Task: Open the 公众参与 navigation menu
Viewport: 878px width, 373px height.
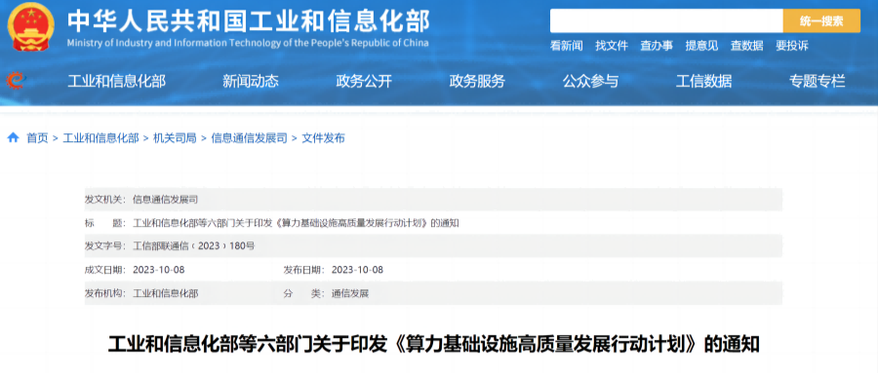Action: click(591, 82)
